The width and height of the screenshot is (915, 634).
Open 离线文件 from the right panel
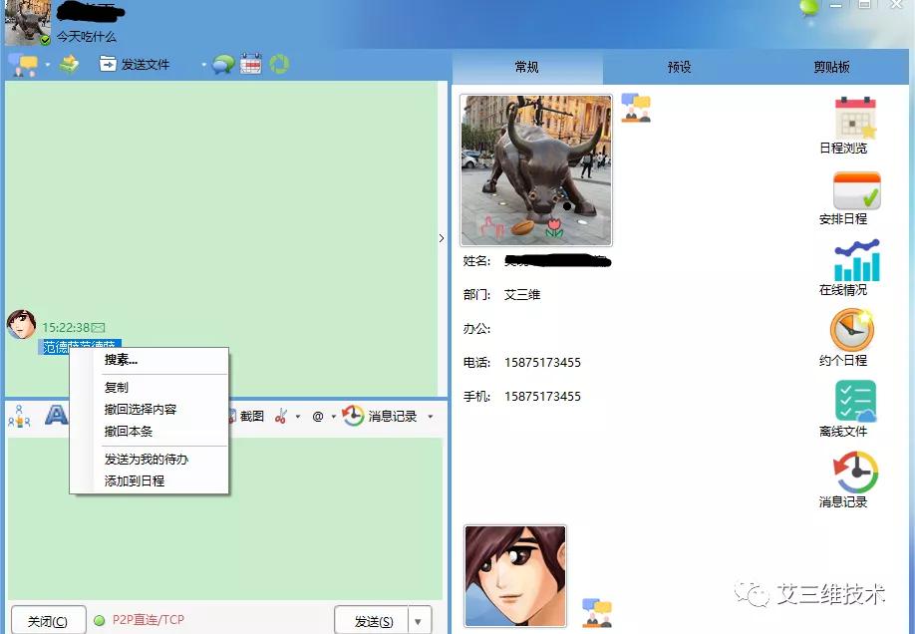coord(855,409)
